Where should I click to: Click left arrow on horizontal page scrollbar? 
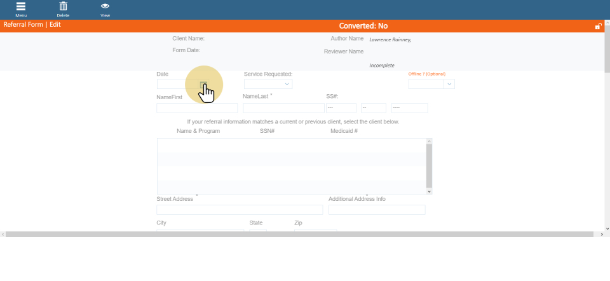[x=3, y=235]
